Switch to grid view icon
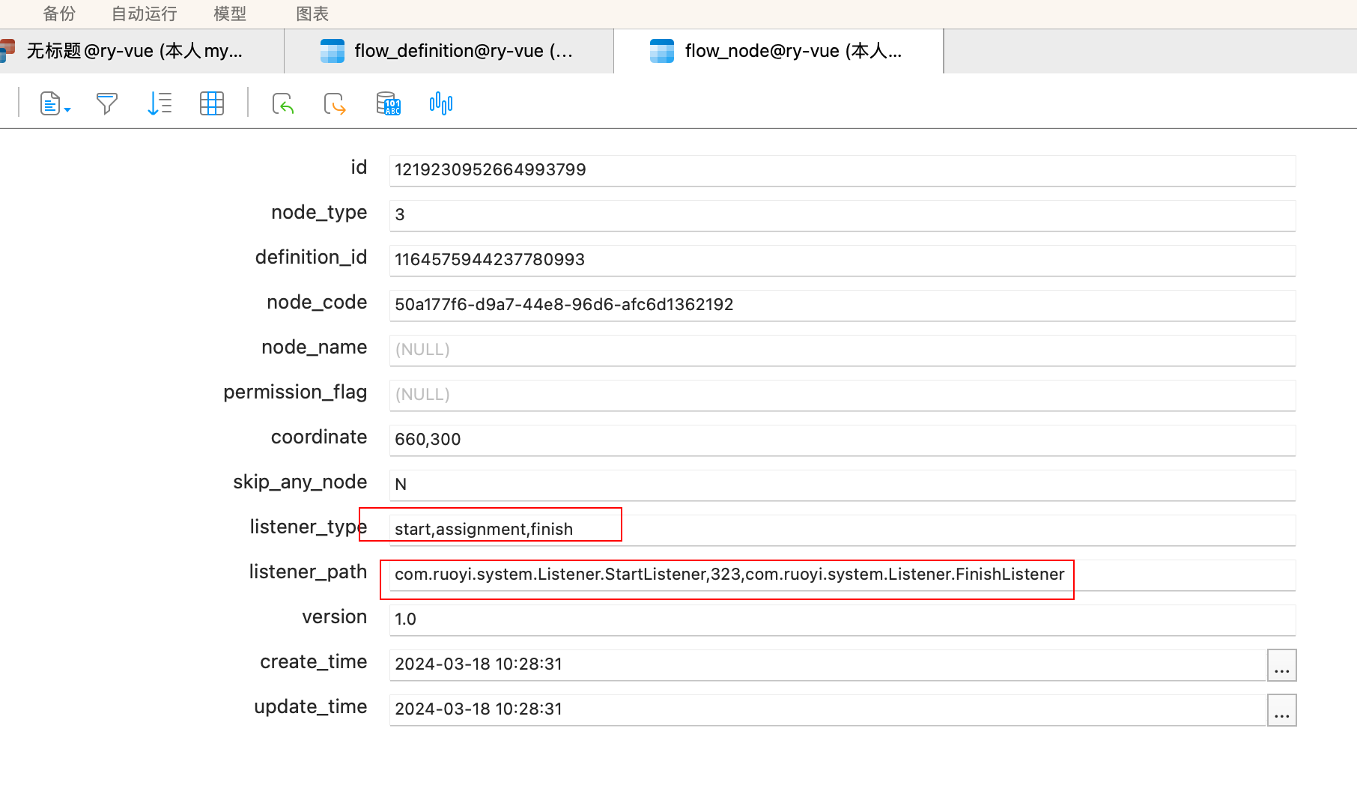Viewport: 1357px width, 812px height. point(212,103)
